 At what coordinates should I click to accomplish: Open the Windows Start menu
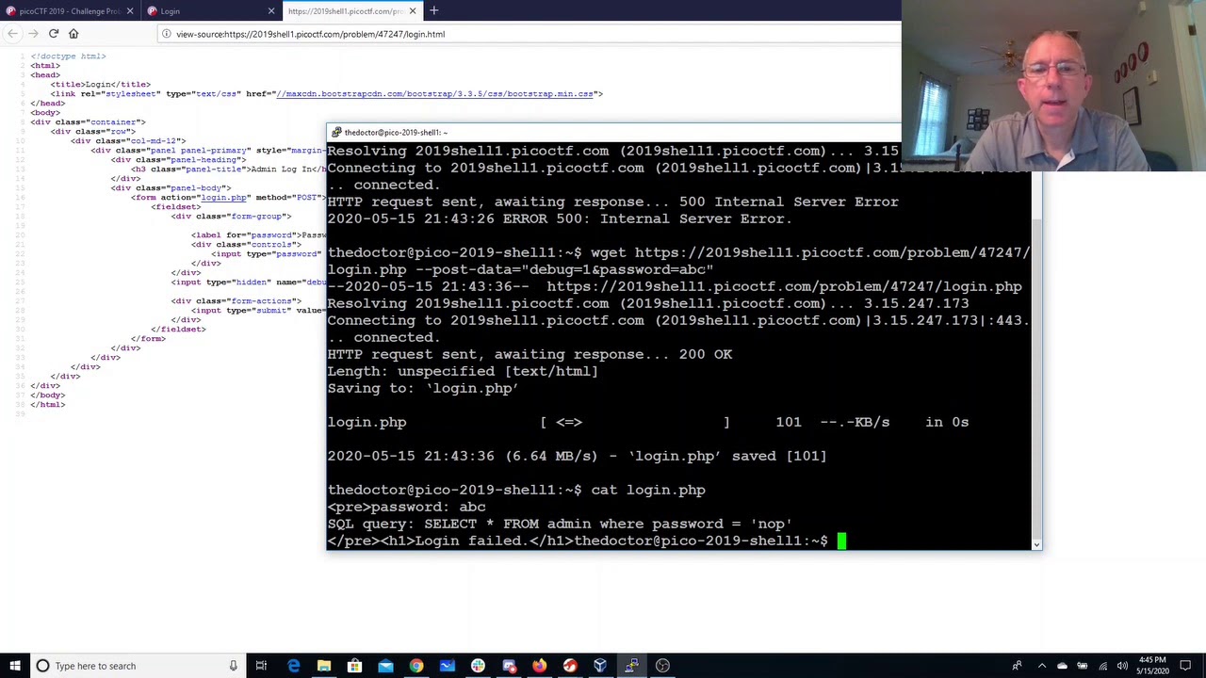[x=14, y=666]
